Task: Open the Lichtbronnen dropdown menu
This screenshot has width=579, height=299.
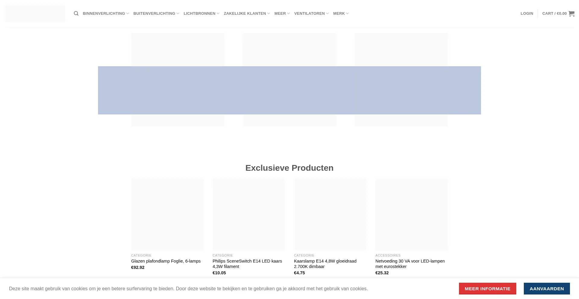Action: [201, 14]
